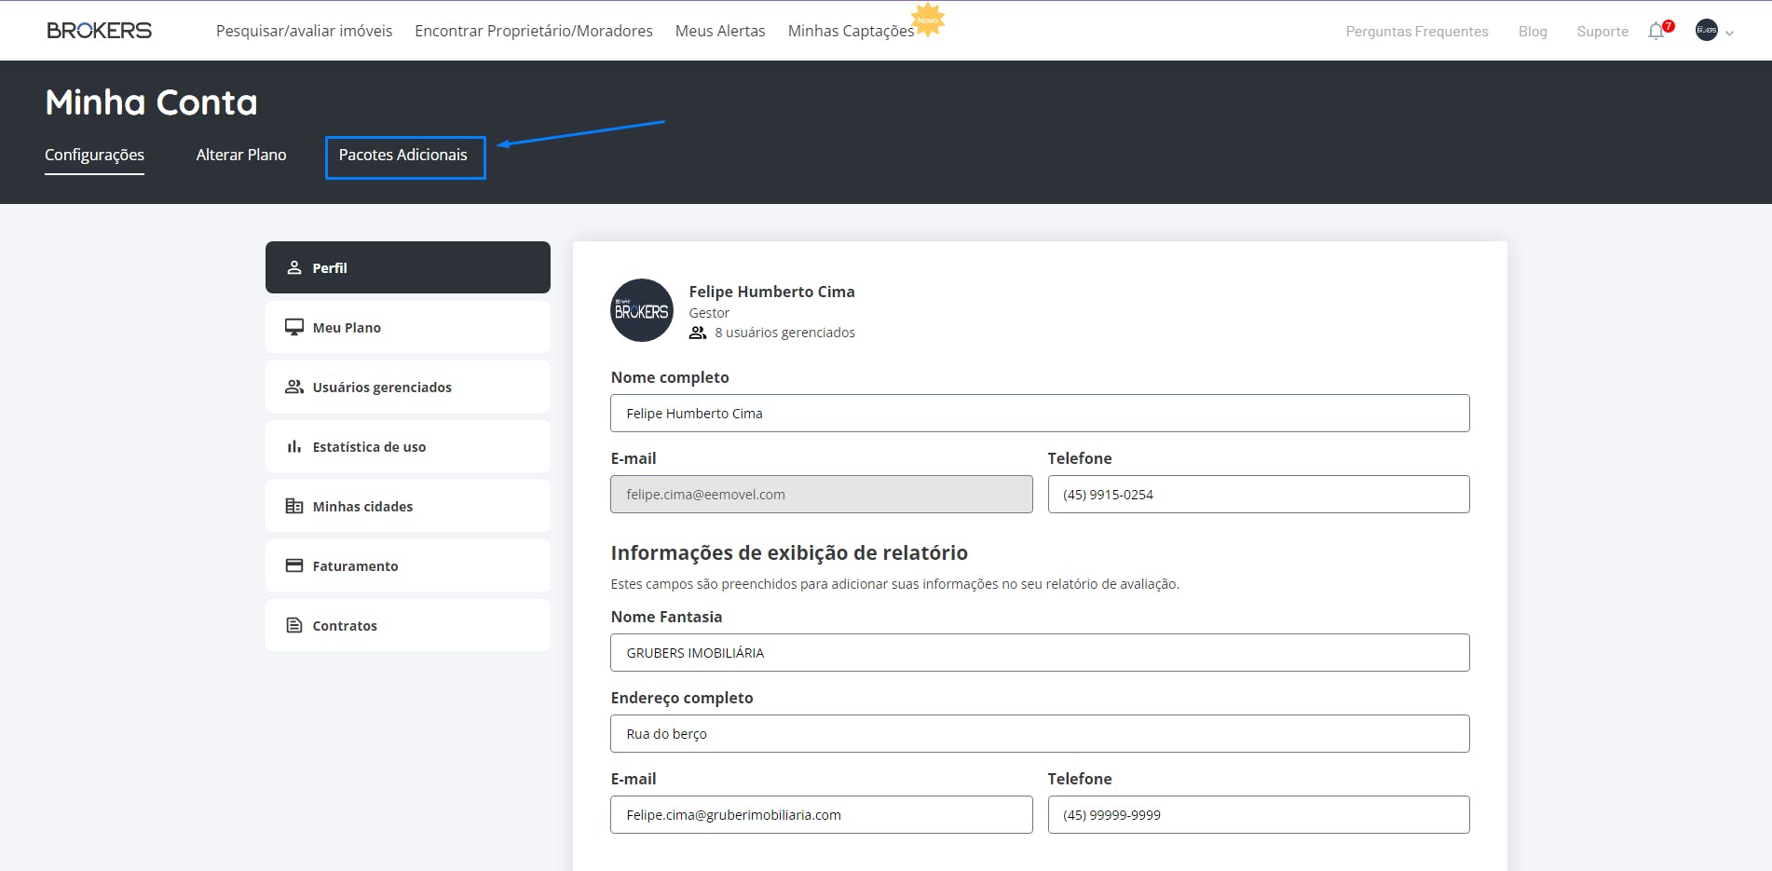Viewport: 1772px width, 871px height.
Task: Click the 'Felipe Humberto Cima' profile name heading
Action: [x=771, y=292]
